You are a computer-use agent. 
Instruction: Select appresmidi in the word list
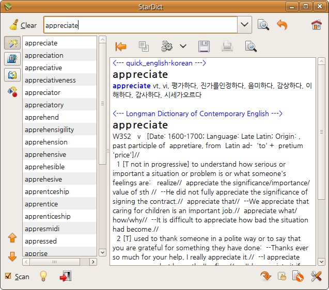tap(59, 229)
